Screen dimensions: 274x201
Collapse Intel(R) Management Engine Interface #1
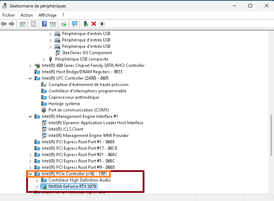pyautogui.click(x=30, y=116)
